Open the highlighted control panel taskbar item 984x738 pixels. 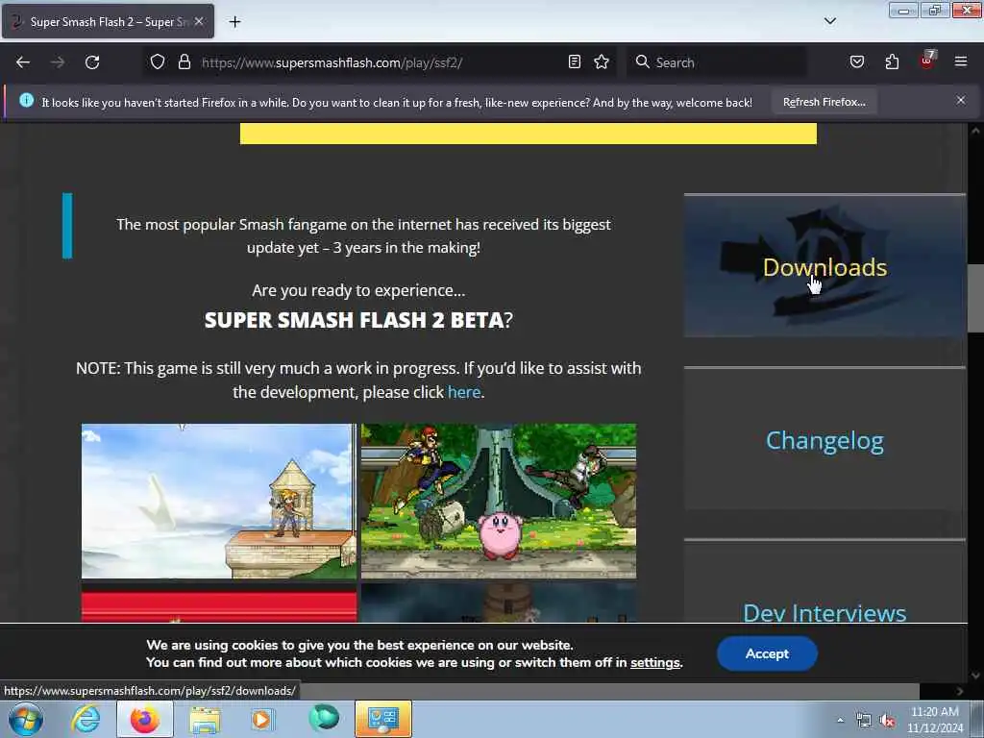383,719
